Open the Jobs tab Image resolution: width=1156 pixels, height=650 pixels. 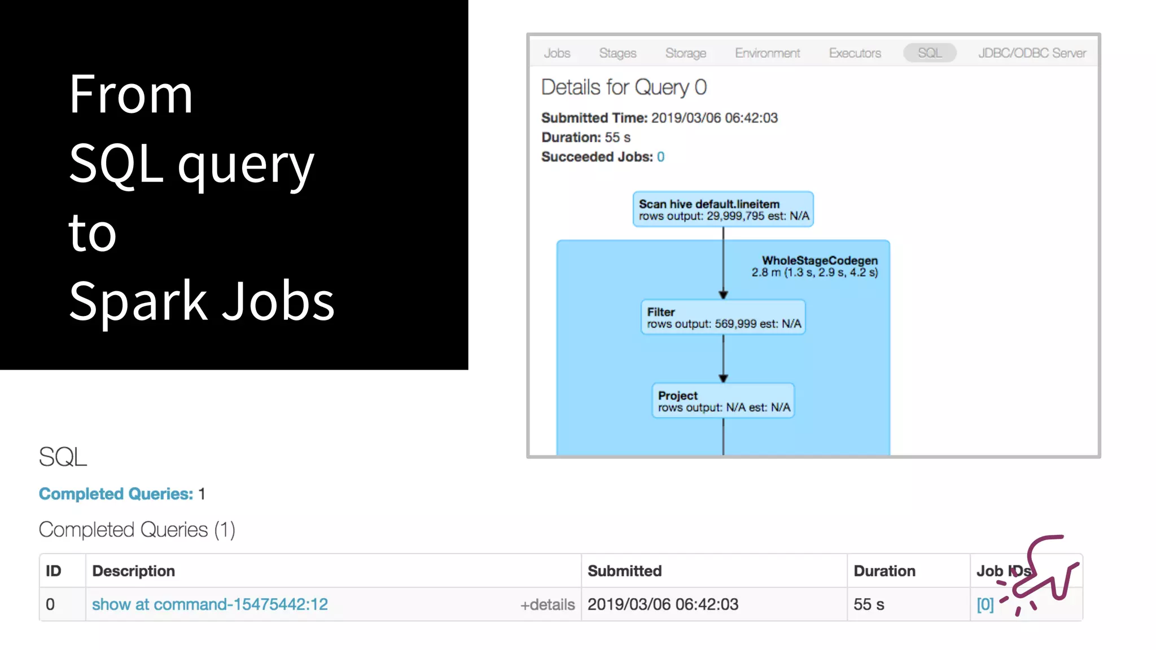tap(557, 53)
